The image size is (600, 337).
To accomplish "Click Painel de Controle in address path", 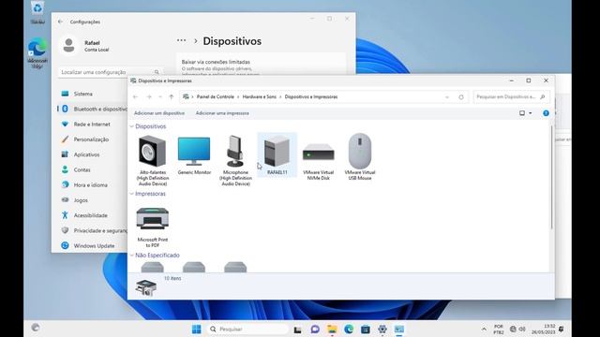I will click(x=215, y=97).
